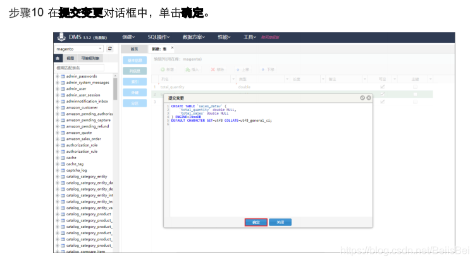Click the table icon beside amazon_quote
Screen dimensions: 475x262
point(63,133)
